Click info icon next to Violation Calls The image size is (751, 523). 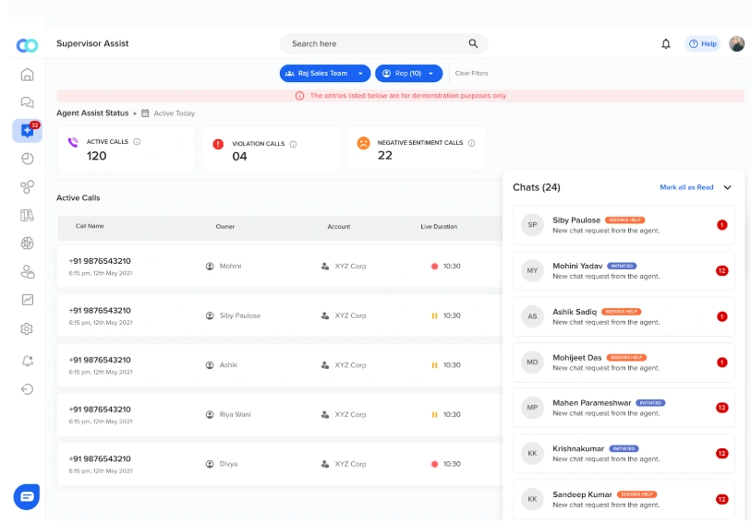click(293, 144)
